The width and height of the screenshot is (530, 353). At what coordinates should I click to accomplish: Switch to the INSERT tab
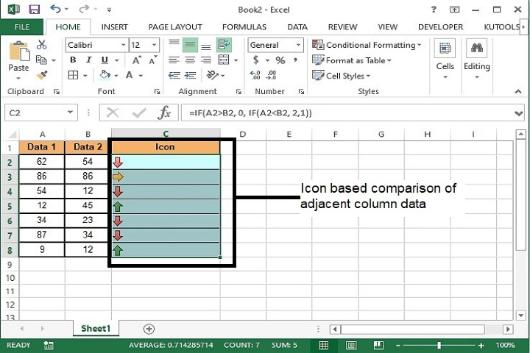[114, 27]
